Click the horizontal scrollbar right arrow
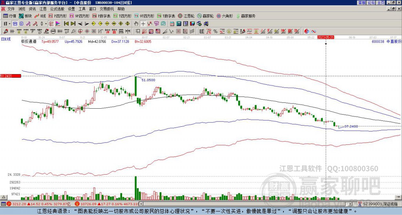Screen dimensions: 402x215 351,204
